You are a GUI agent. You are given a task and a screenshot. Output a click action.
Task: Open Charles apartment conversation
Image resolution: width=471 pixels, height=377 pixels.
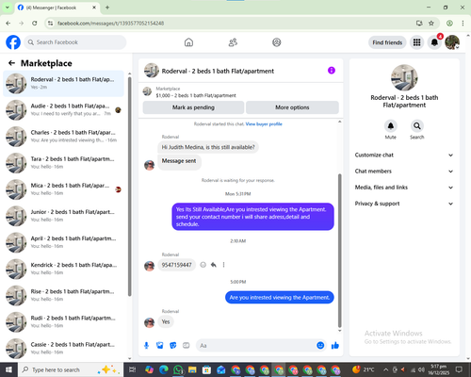pos(63,137)
